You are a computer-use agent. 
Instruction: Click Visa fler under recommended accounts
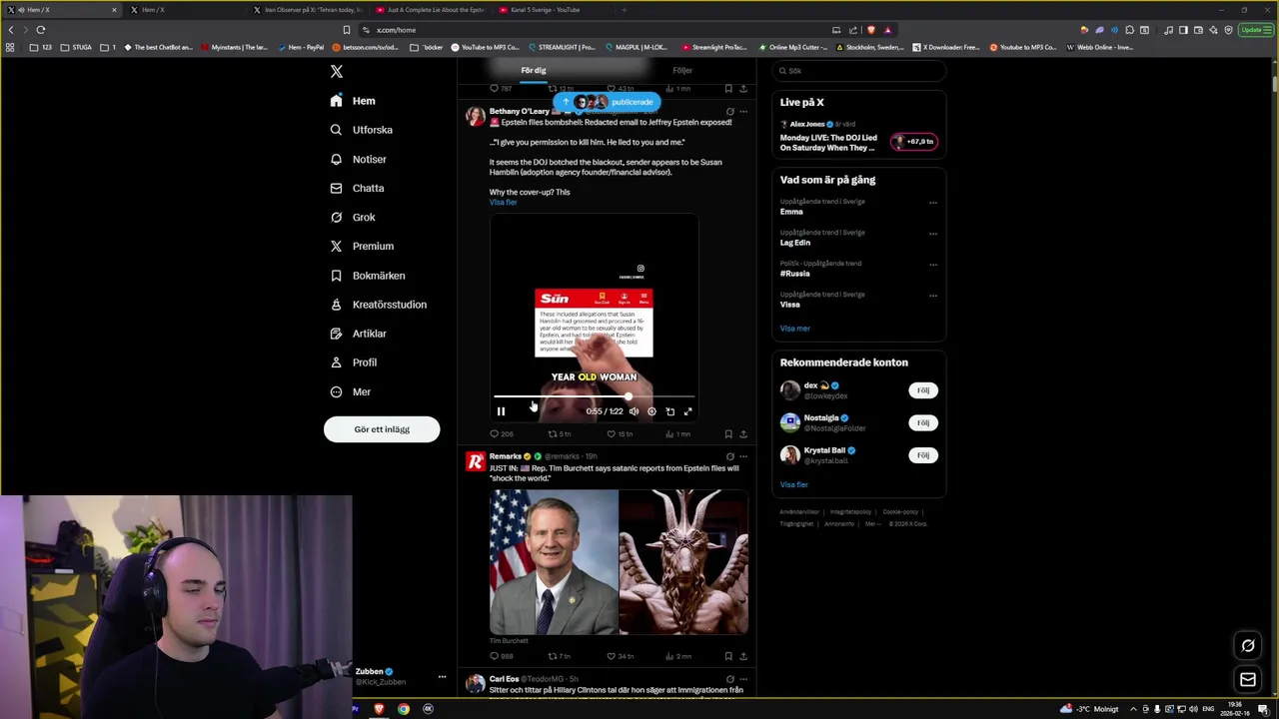click(x=794, y=485)
